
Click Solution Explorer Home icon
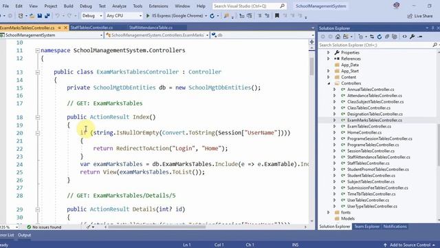[338, 37]
